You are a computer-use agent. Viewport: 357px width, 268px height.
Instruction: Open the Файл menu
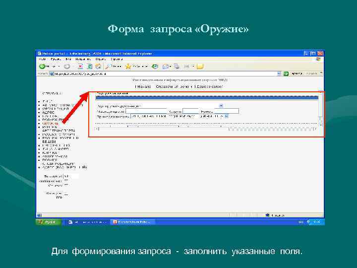42,59
